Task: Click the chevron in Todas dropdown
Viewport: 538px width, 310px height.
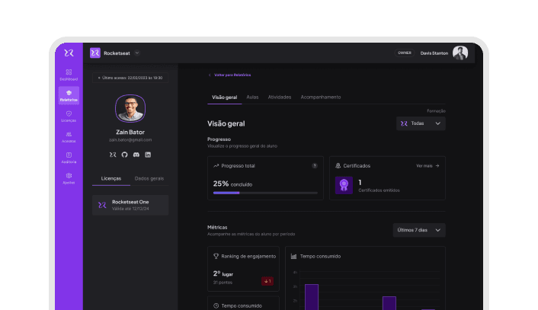Action: point(438,123)
